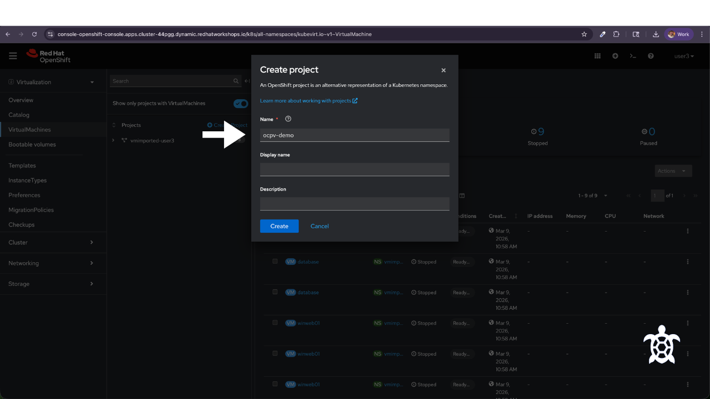Open Preferences in the sidebar

coord(24,195)
